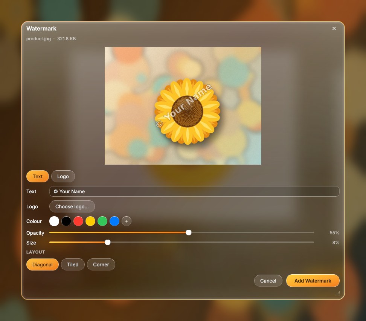Click the Size slider handle
Viewport: 366px width, 321px height.
pos(108,242)
